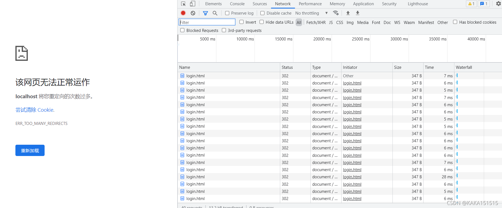Switch to the Sources tab

260,4
